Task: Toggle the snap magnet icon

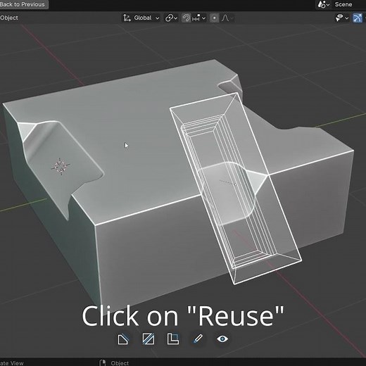Action: pos(187,18)
